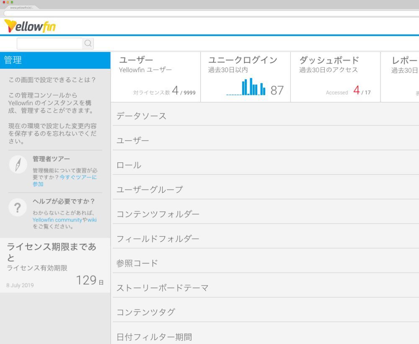Viewport: 419px width, 344px height.
Task: Click the search magnifying glass icon
Action: click(88, 43)
